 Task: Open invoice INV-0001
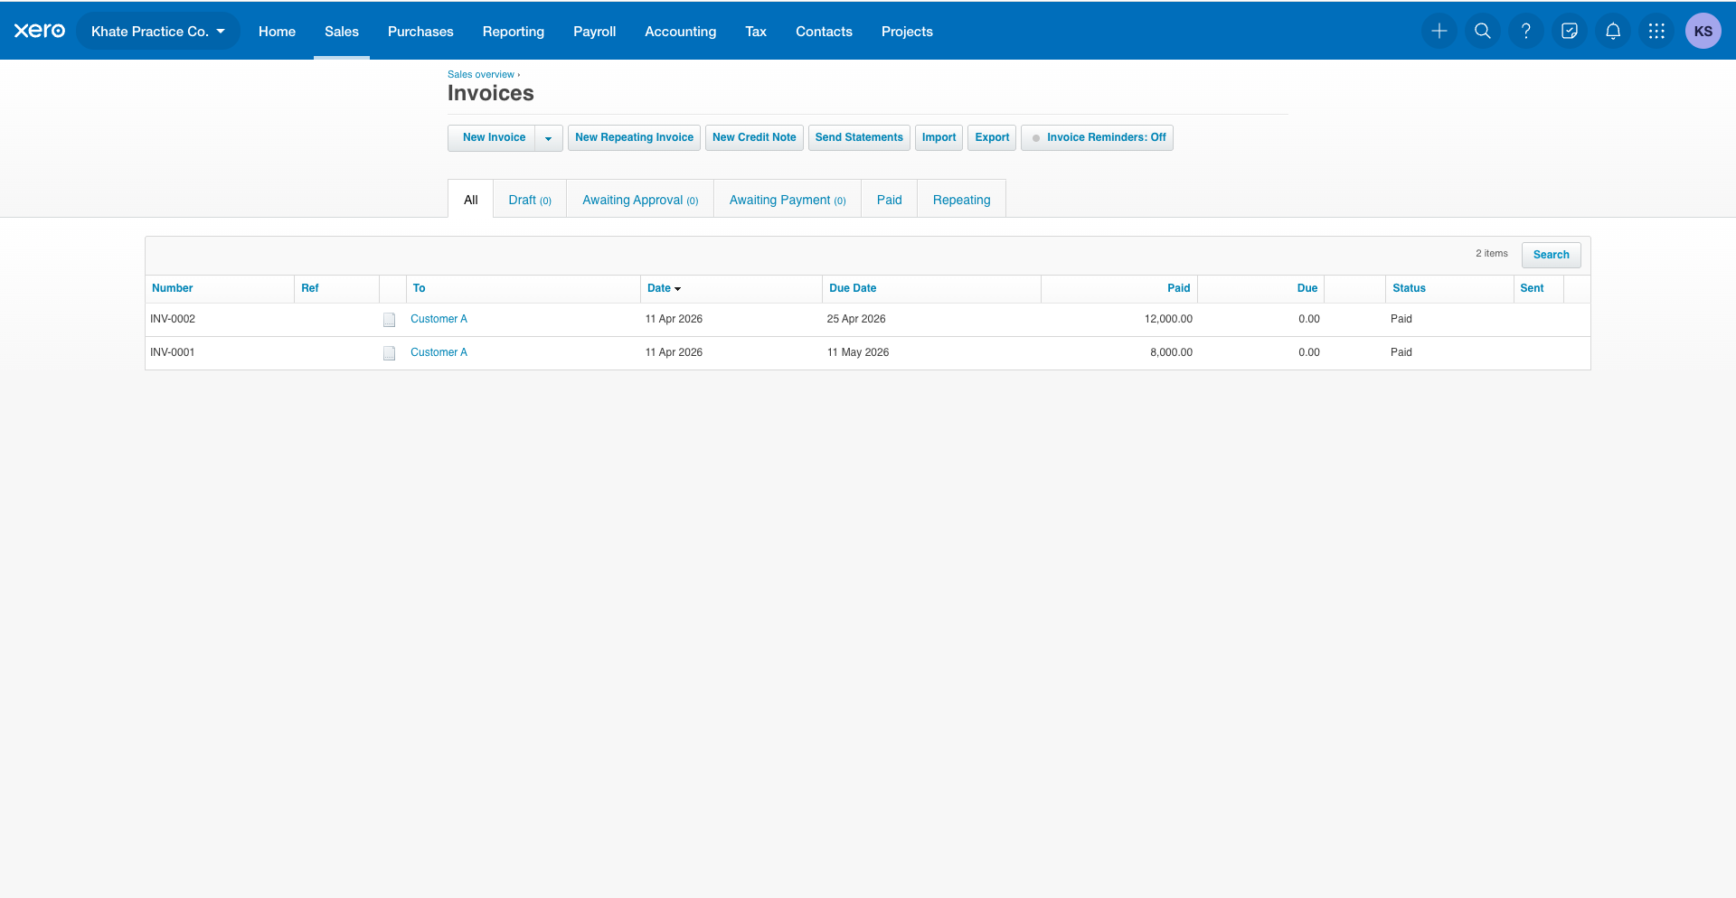coord(173,352)
